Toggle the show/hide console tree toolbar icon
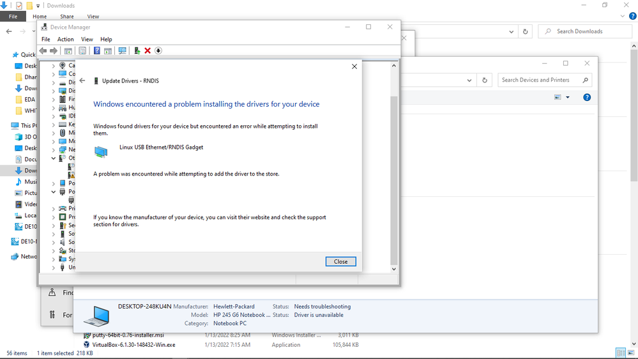 [x=68, y=50]
